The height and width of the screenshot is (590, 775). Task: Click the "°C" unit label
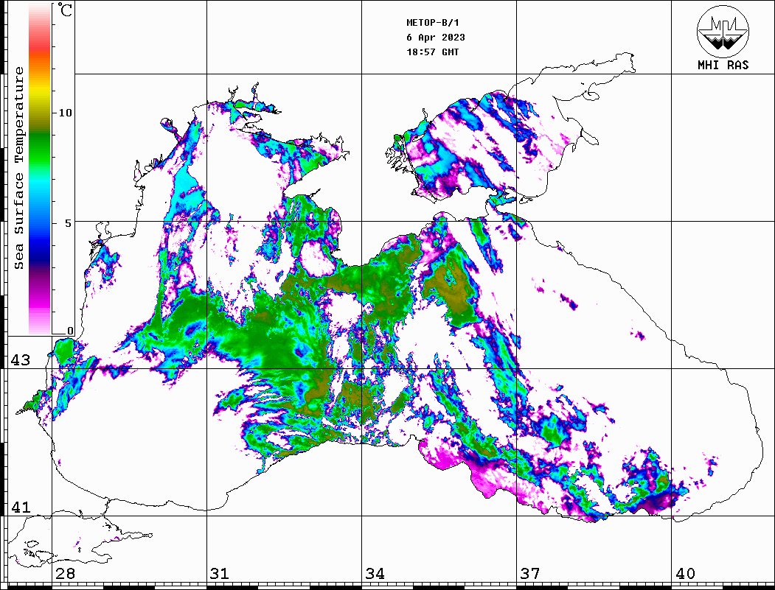[x=65, y=10]
